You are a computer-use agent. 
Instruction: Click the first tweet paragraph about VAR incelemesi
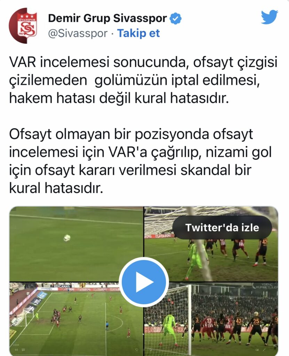pyautogui.click(x=143, y=80)
